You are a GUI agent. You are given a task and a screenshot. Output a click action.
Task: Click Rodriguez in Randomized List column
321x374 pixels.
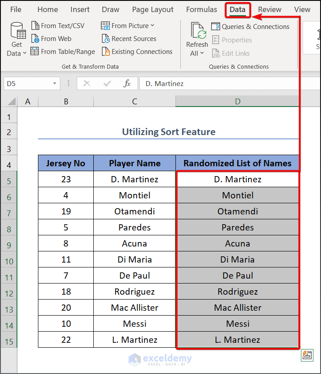pos(238,292)
